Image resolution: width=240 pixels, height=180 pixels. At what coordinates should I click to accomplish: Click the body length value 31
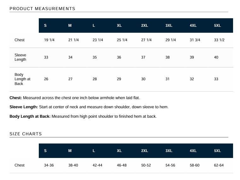tap(167, 79)
